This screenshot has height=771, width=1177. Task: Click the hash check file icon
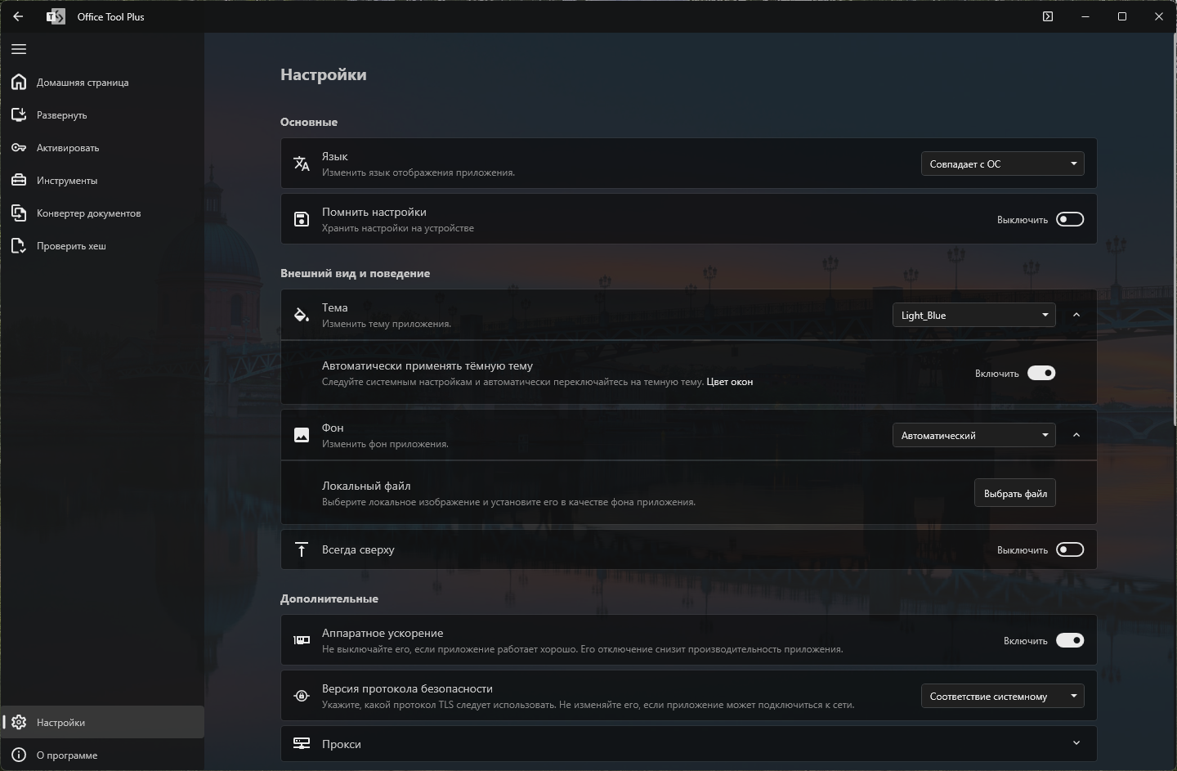pyautogui.click(x=19, y=245)
